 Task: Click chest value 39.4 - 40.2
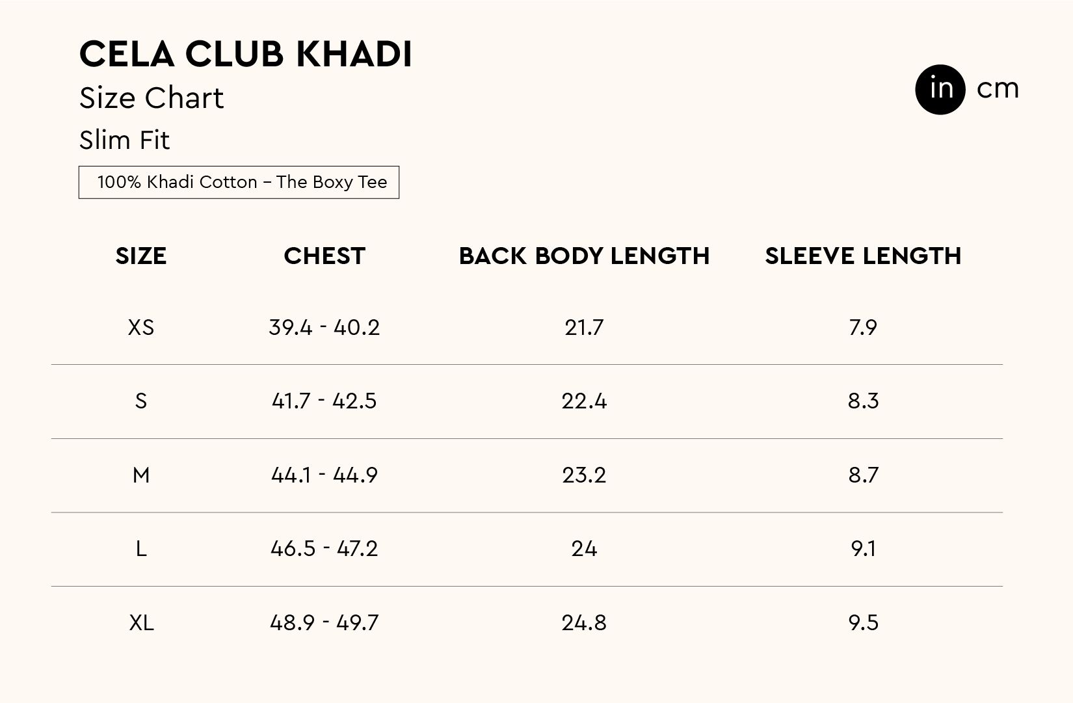324,327
